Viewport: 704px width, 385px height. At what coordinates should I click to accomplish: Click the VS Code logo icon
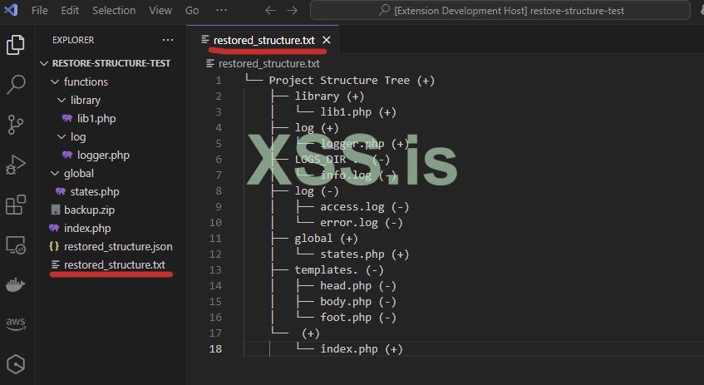coord(11,10)
